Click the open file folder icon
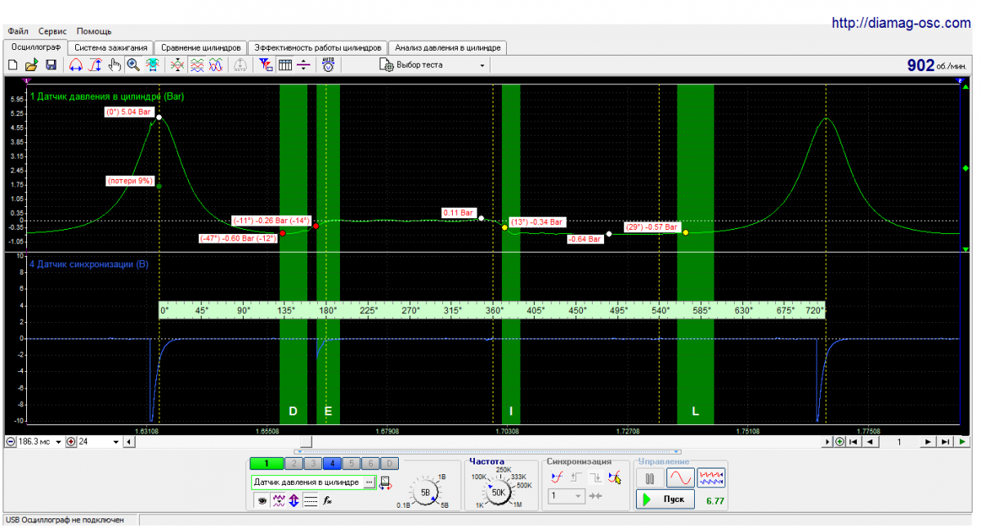 tap(31, 65)
